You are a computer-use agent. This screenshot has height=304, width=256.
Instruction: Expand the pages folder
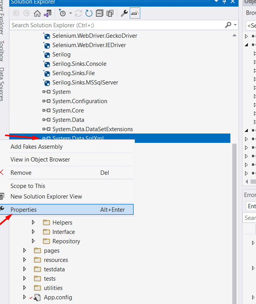(x=24, y=250)
